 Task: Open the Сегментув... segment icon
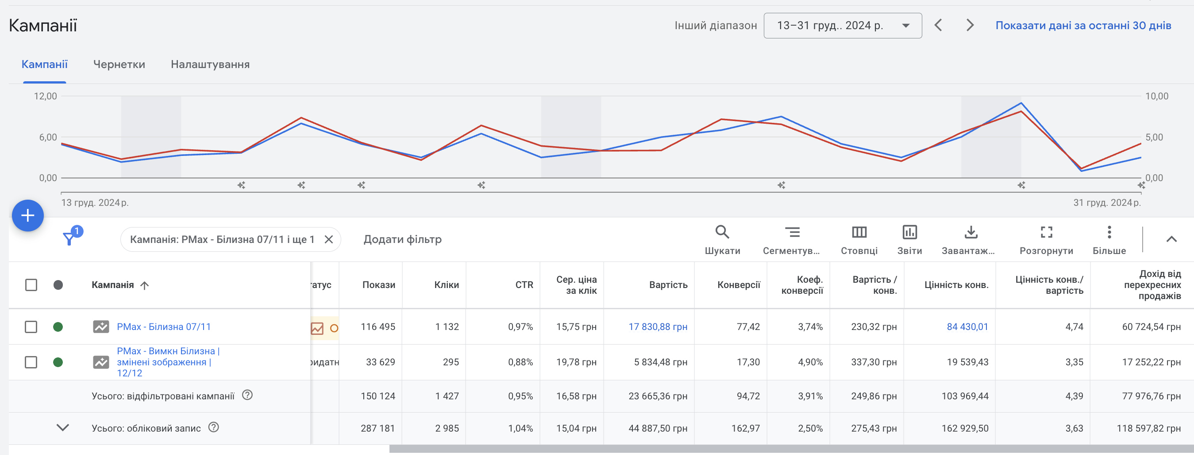(792, 232)
